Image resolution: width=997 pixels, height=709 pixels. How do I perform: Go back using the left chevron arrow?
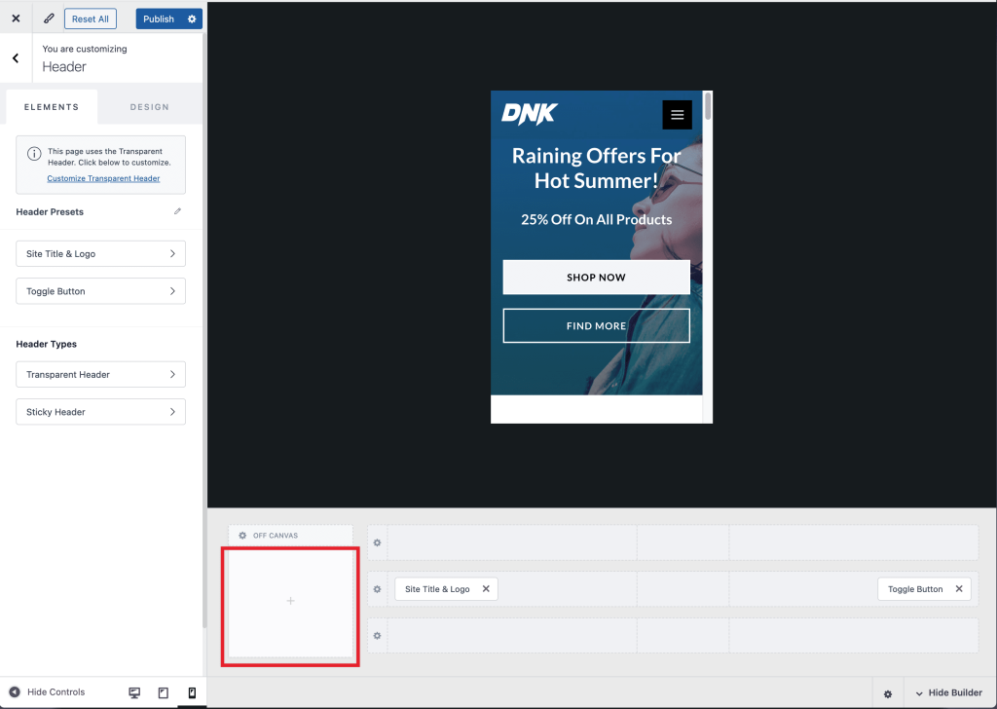pyautogui.click(x=16, y=58)
